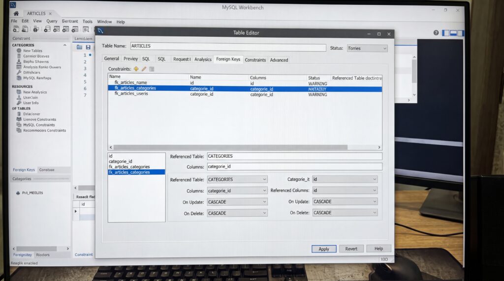
Task: Click the open folder icon in editor
Action: click(79, 47)
